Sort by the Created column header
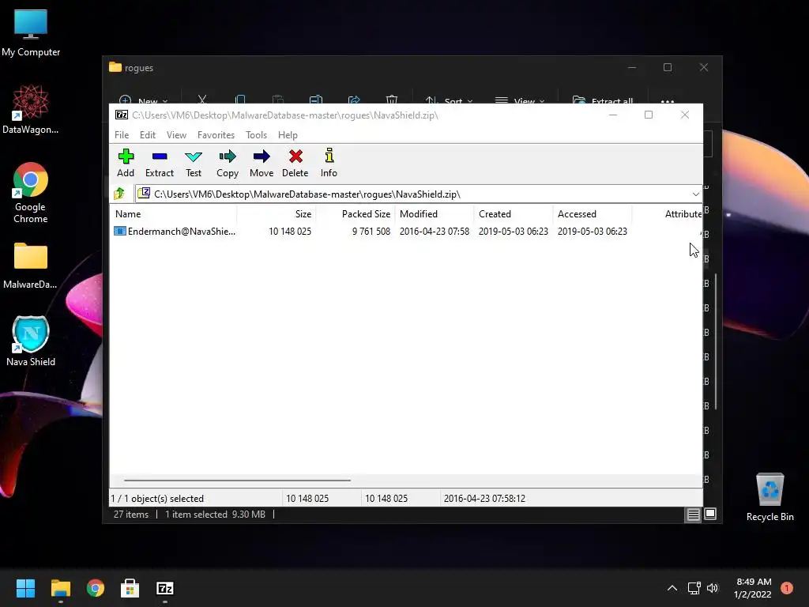The image size is (809, 607). tap(514, 213)
